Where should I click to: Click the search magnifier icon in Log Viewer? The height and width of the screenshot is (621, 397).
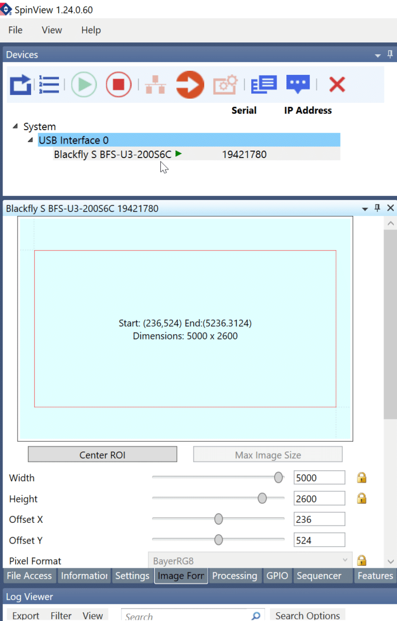256,615
